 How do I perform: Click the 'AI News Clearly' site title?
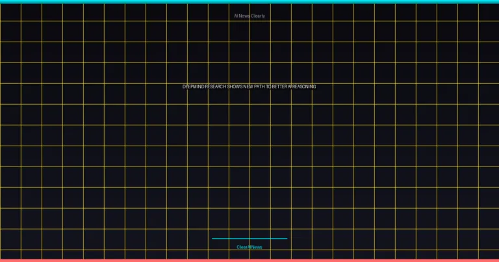pyautogui.click(x=249, y=16)
